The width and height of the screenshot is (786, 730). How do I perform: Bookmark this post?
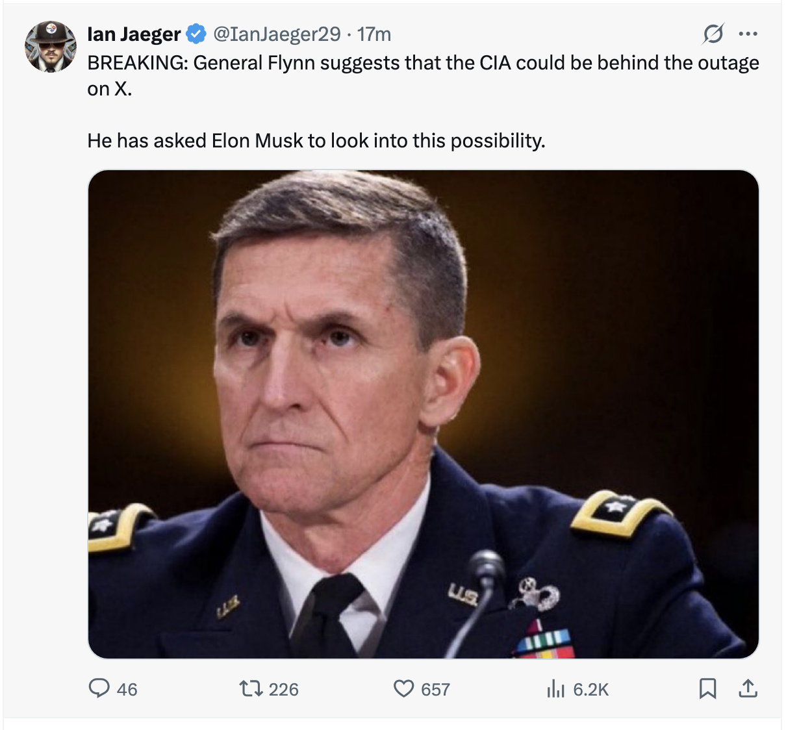click(707, 688)
